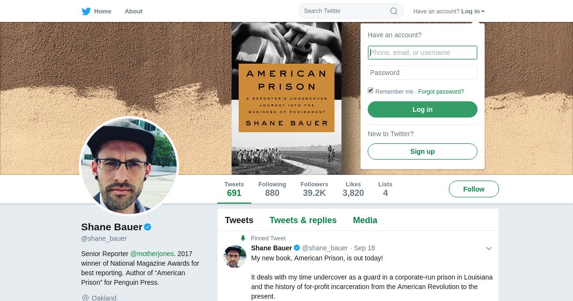This screenshot has width=573, height=301.
Task: Click the Twitter bird Home icon
Action: point(86,11)
